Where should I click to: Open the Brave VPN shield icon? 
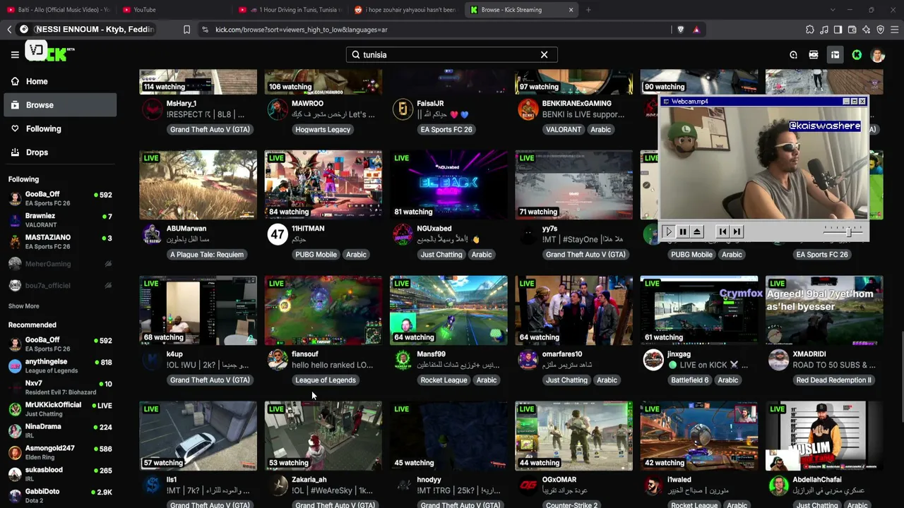(881, 30)
